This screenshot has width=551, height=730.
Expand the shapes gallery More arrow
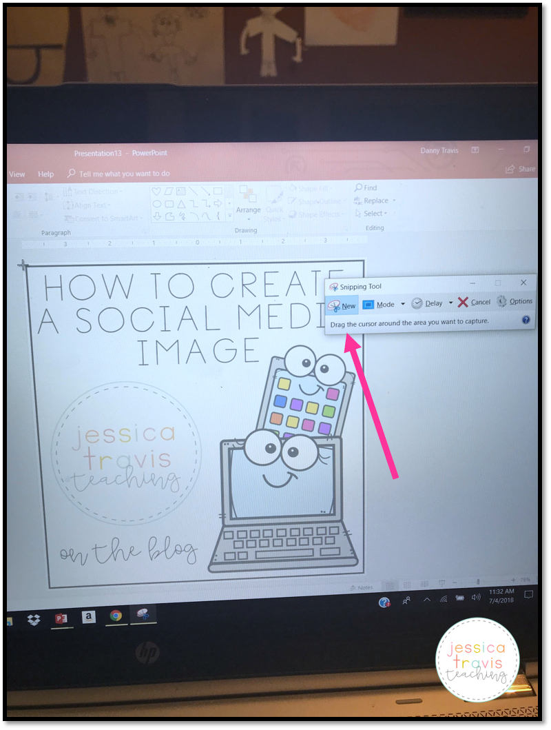coord(229,216)
